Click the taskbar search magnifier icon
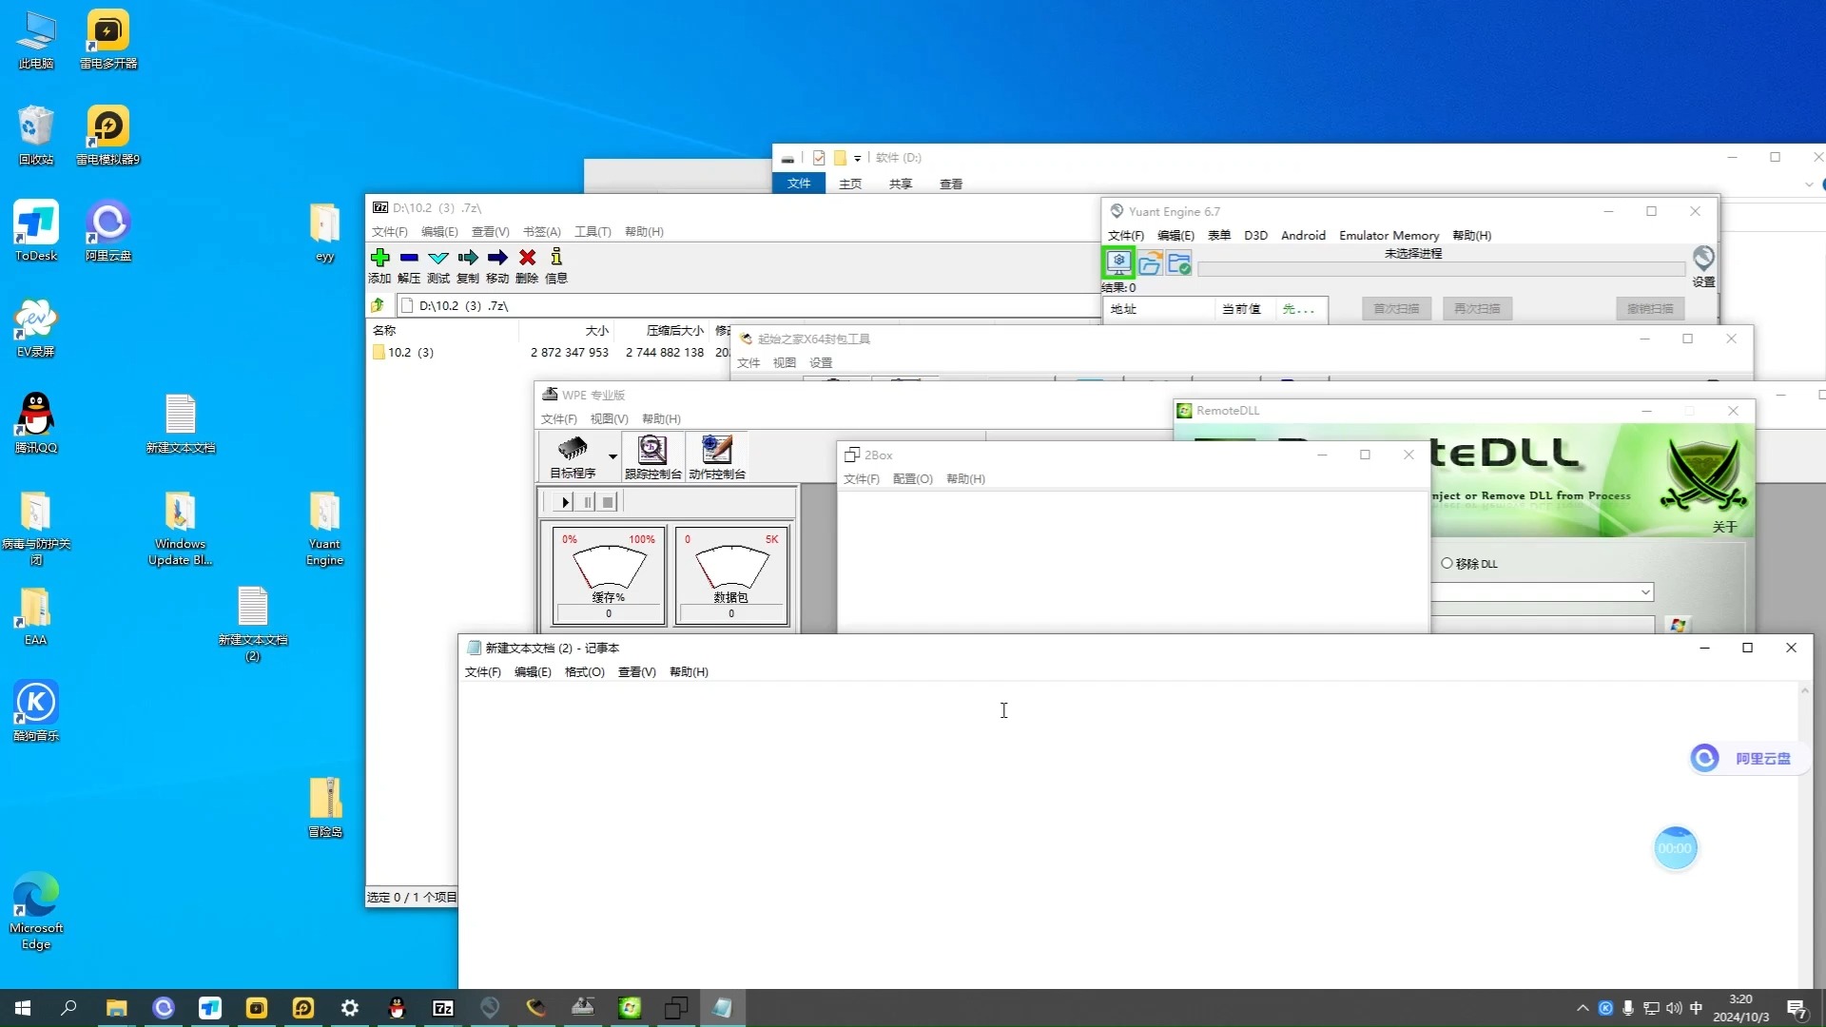 pyautogui.click(x=68, y=1008)
